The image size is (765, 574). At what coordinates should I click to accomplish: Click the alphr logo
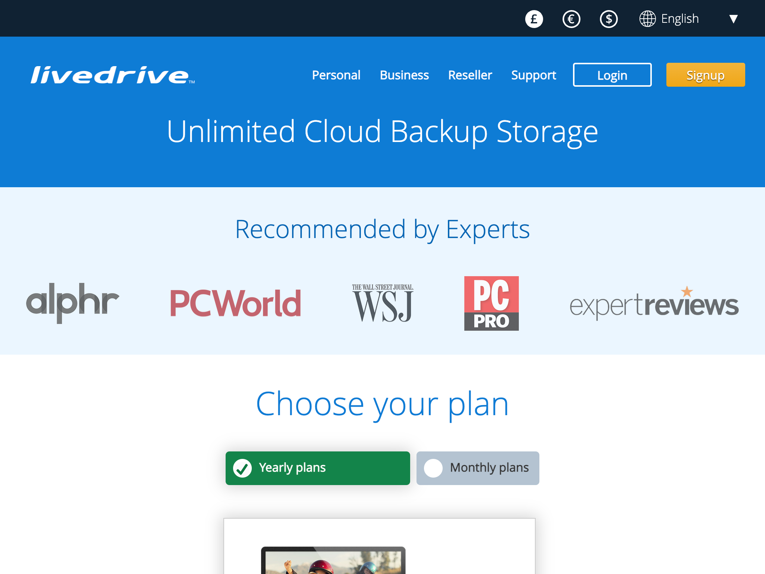point(72,303)
